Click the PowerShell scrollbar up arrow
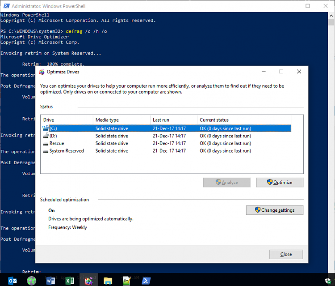Screen dimensions: 335x286 click(331, 15)
